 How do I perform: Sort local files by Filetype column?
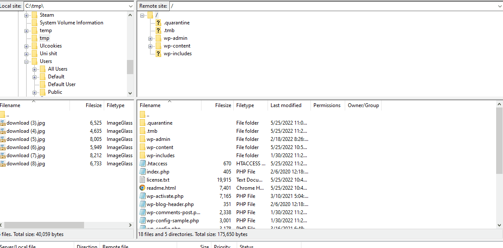click(119, 105)
